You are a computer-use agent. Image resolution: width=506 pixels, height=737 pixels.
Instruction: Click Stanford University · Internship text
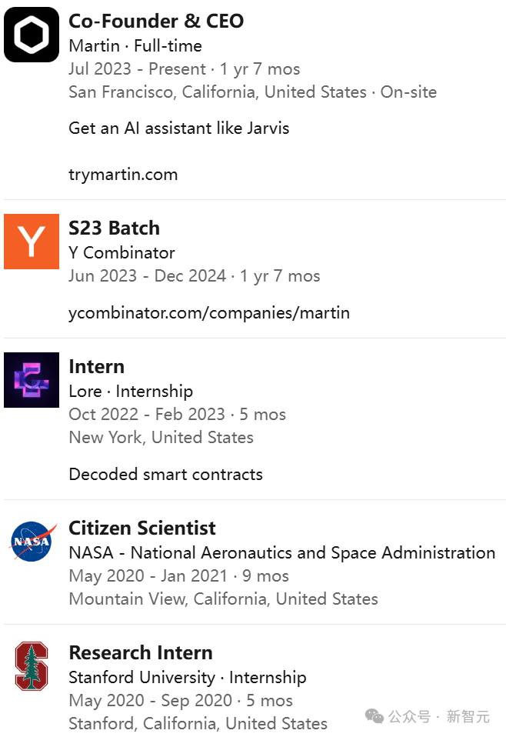(x=188, y=677)
